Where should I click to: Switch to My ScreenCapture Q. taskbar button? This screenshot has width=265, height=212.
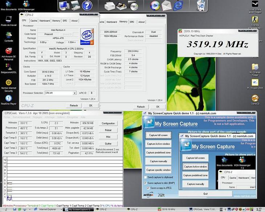(78, 209)
